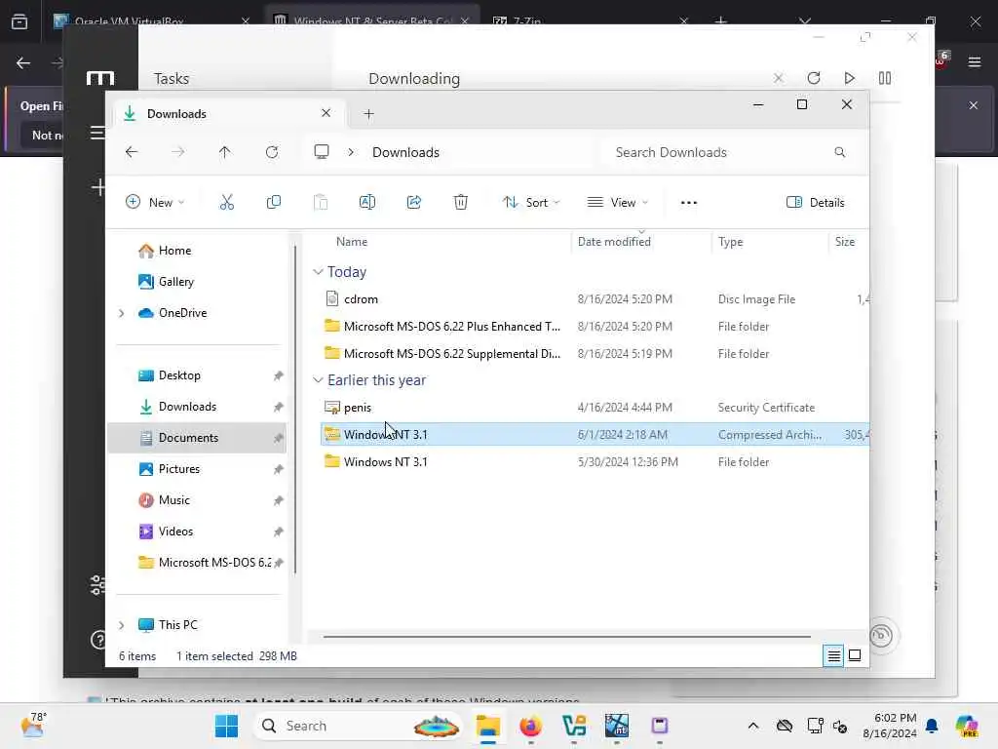Open Music in navigation pane

point(173,500)
